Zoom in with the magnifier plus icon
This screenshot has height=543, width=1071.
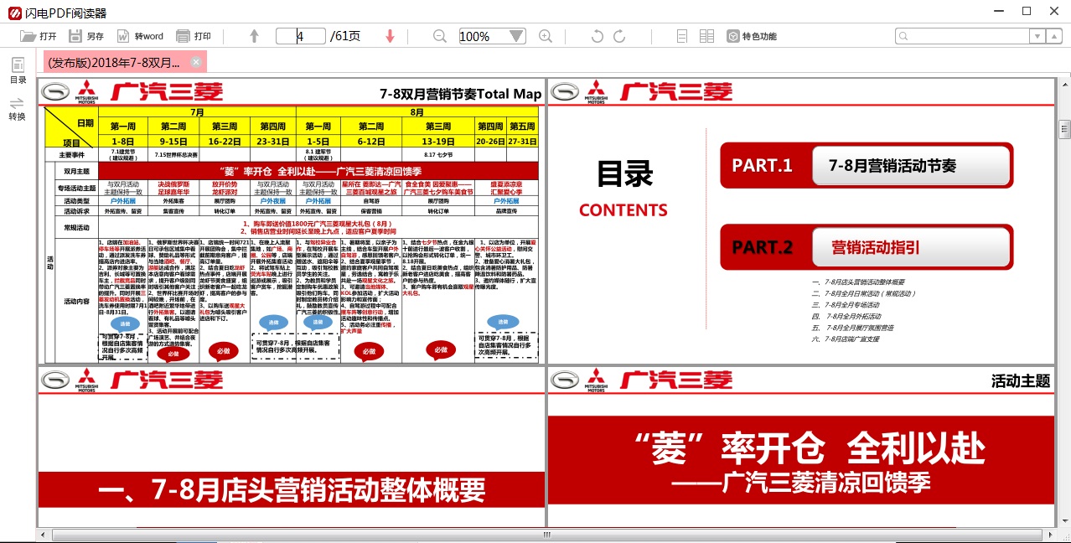(545, 36)
